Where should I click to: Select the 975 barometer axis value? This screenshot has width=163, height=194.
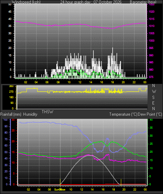pyautogui.click(x=151, y=77)
